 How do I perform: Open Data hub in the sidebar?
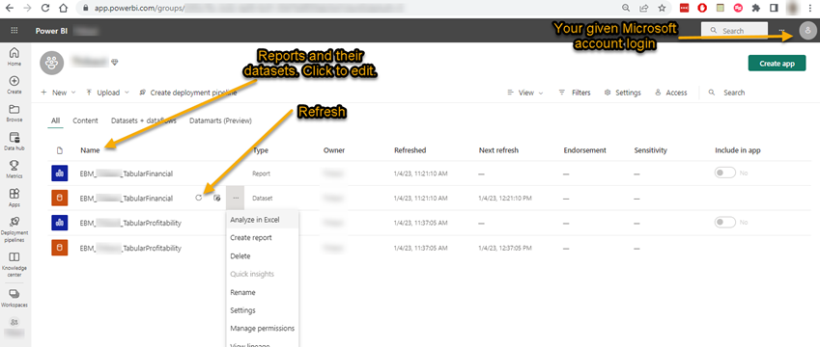(14, 142)
